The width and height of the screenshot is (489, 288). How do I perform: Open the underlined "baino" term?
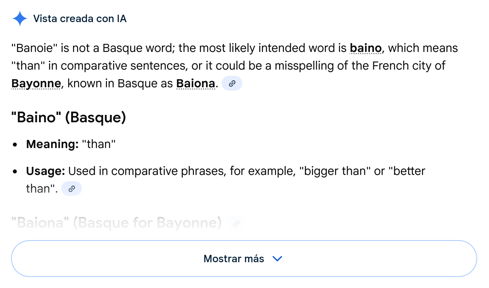pyautogui.click(x=365, y=48)
